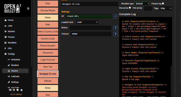Viewport: 181px width, 97px height.
Task: Click the Settings: section heading
Action: [x=66, y=12]
